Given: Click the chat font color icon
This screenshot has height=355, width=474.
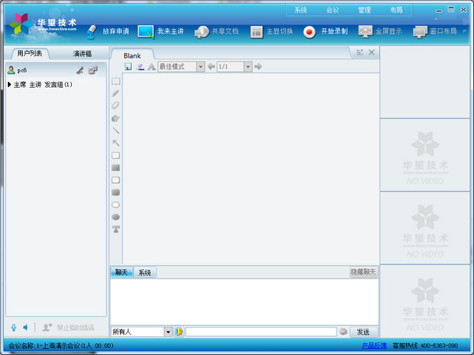Looking at the screenshot, I should point(179,332).
